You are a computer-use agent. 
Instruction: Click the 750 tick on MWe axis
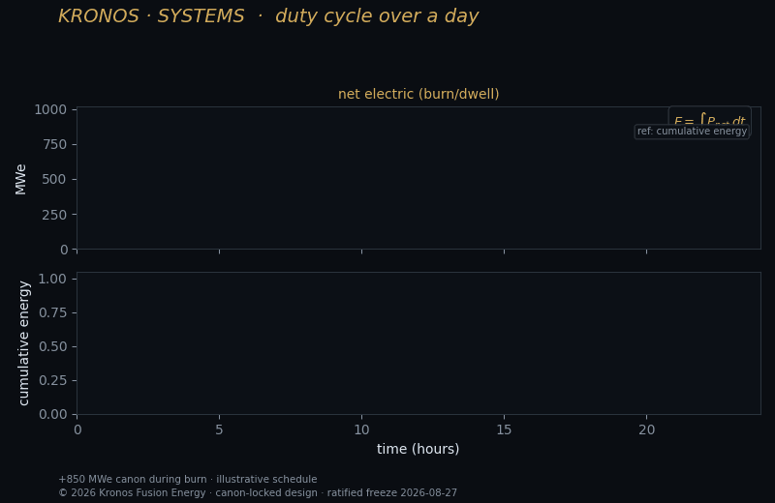[54, 145]
